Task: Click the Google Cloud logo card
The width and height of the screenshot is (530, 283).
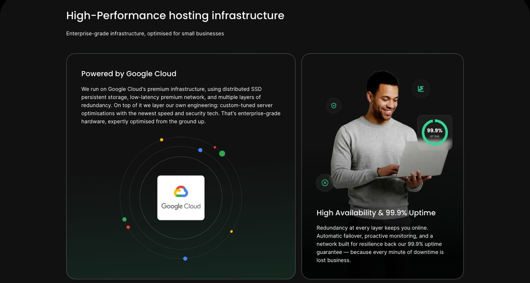Action: pos(181,198)
